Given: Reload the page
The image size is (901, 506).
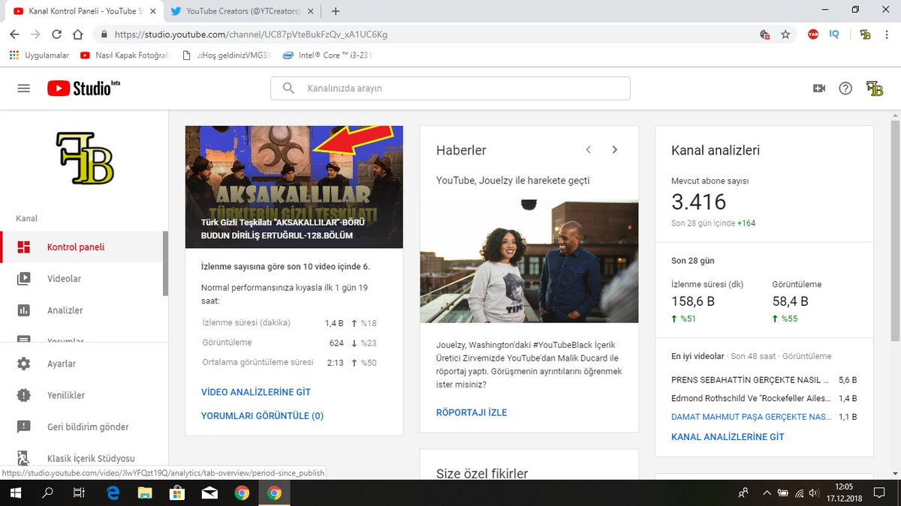Looking at the screenshot, I should click(57, 34).
